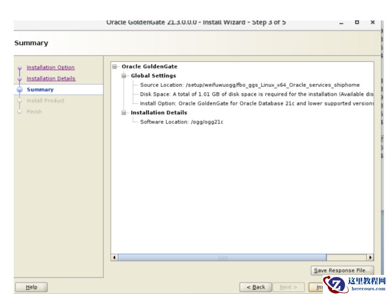The height and width of the screenshot is (294, 388).
Task: Click the left arrow of horizontal scrollbar
Action: pos(114,257)
